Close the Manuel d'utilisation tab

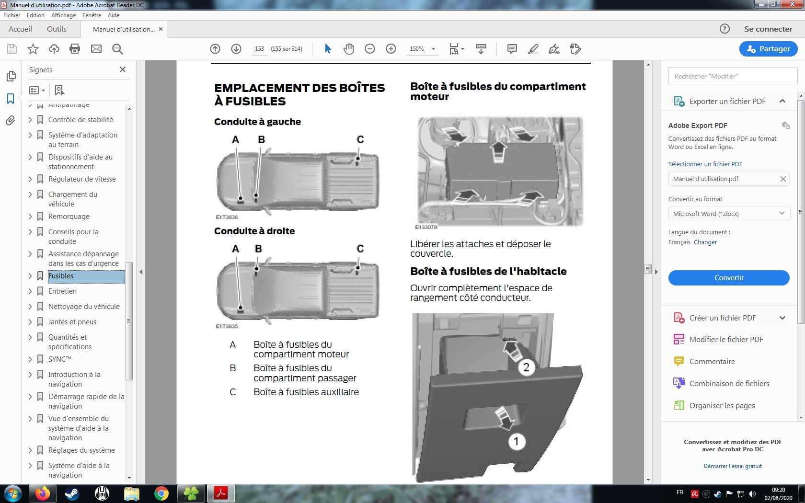click(161, 29)
